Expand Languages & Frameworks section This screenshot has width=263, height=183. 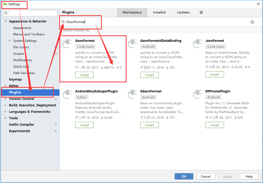tap(5, 112)
